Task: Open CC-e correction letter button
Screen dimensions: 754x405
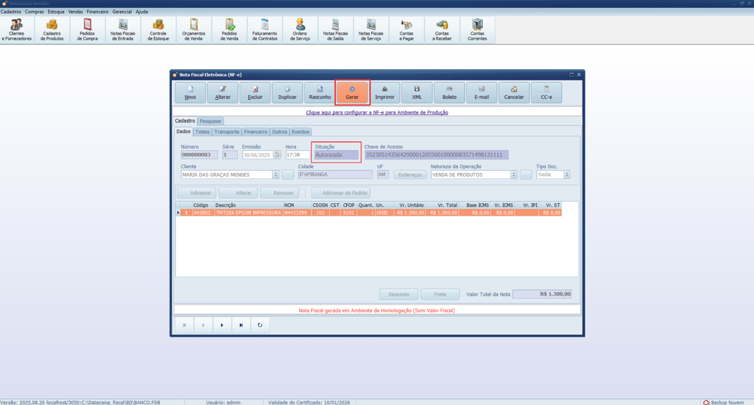Action: click(546, 92)
